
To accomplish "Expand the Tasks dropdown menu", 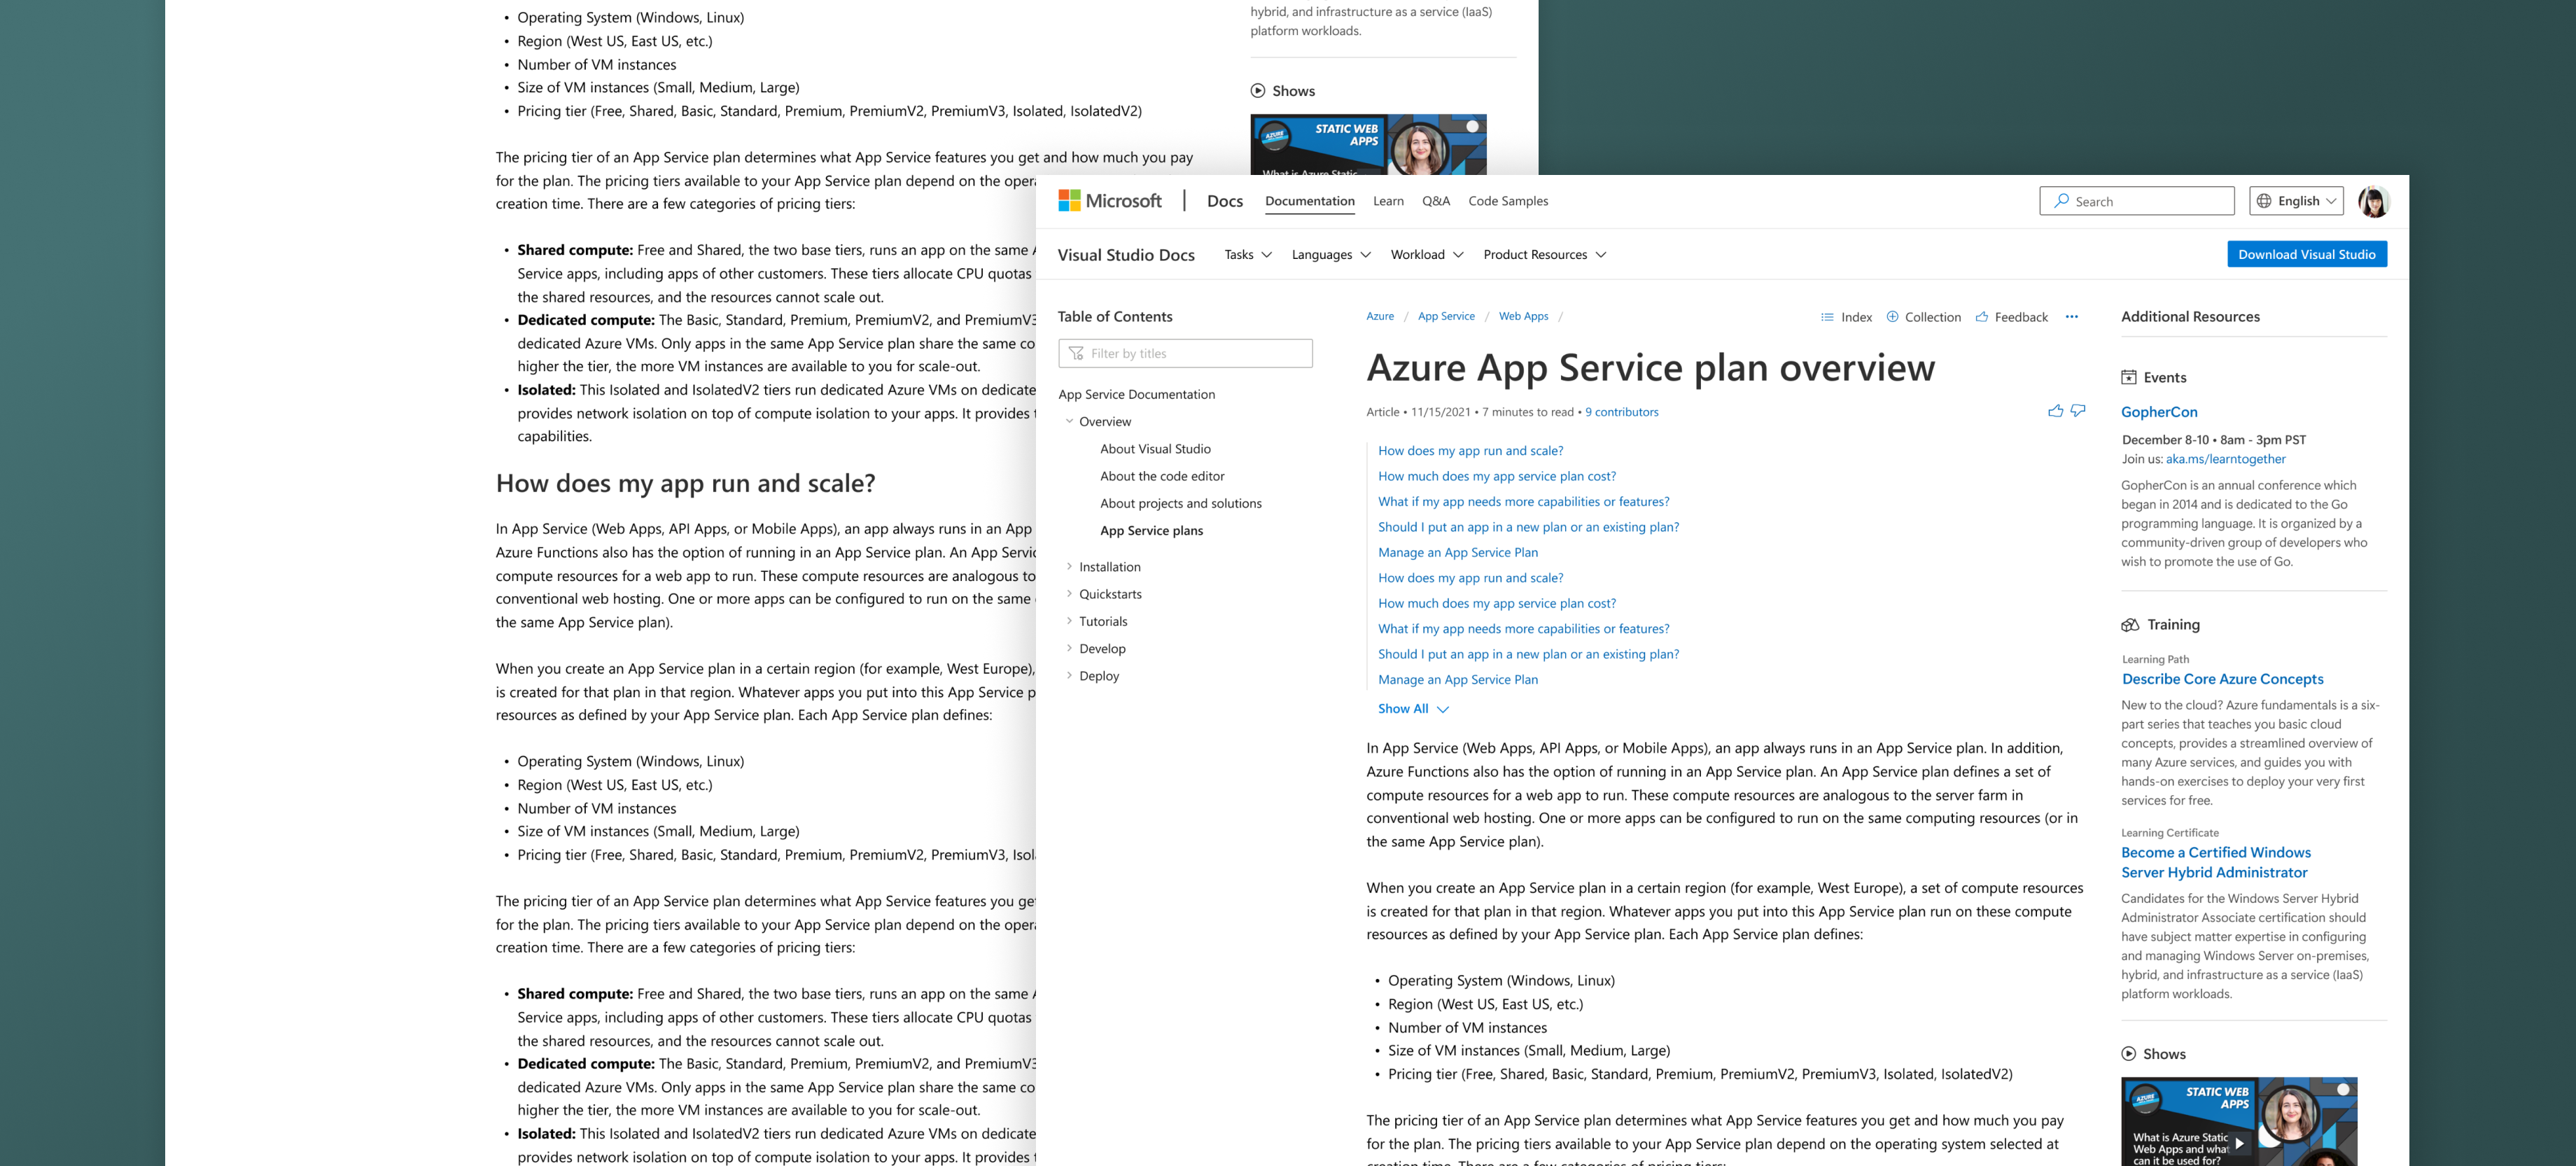I will pyautogui.click(x=1248, y=255).
